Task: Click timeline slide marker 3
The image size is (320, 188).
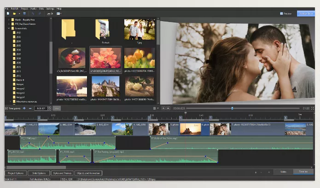Action: (76, 118)
